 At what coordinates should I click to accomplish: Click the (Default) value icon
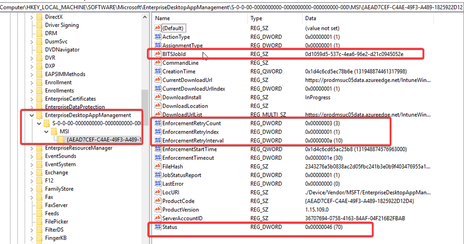(x=158, y=28)
